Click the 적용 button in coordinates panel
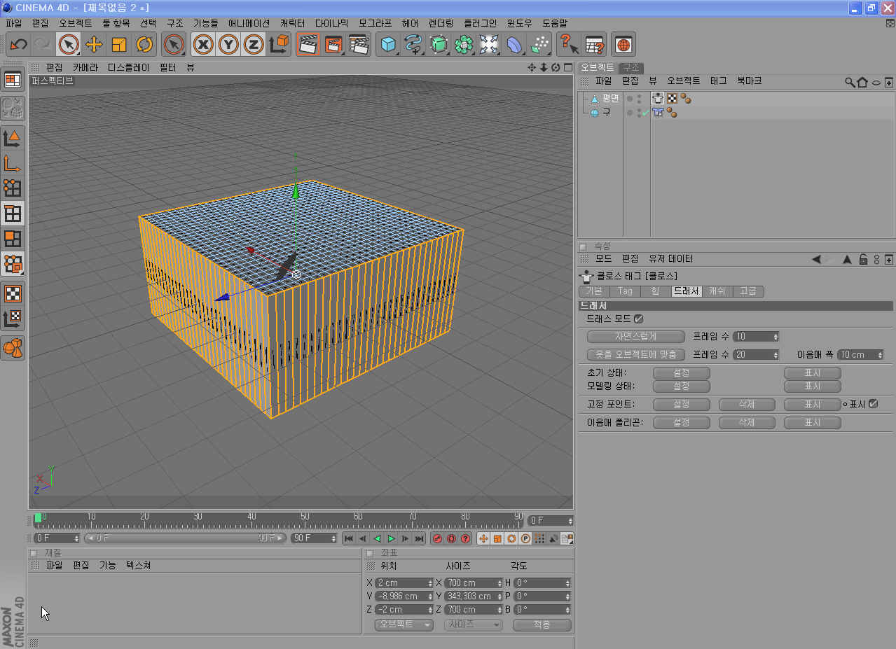Screen dimensions: 896x649 click(x=542, y=624)
